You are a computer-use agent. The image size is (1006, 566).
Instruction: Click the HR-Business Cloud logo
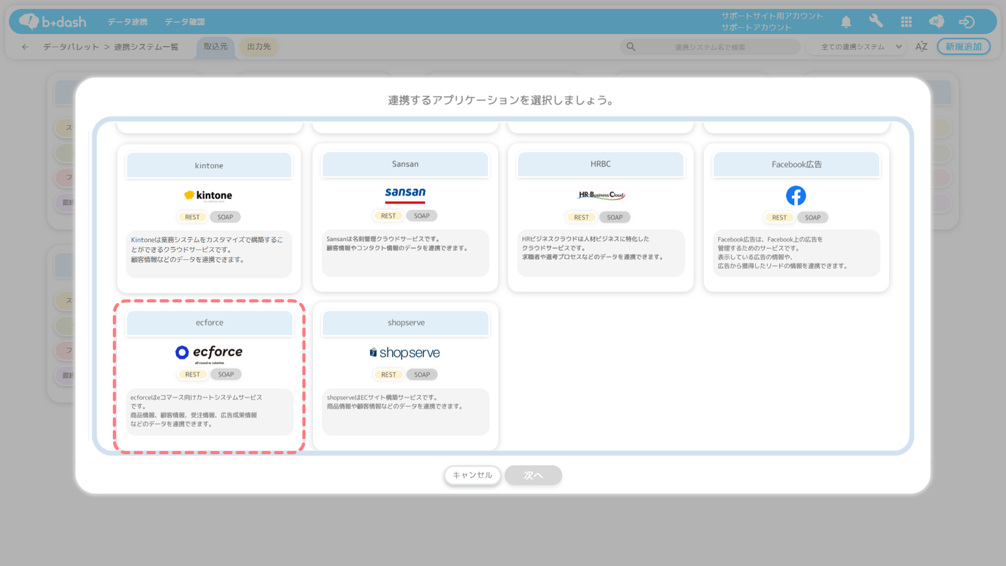pyautogui.click(x=601, y=195)
